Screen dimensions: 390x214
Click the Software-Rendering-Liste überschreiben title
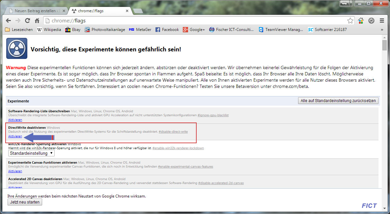[39, 111]
